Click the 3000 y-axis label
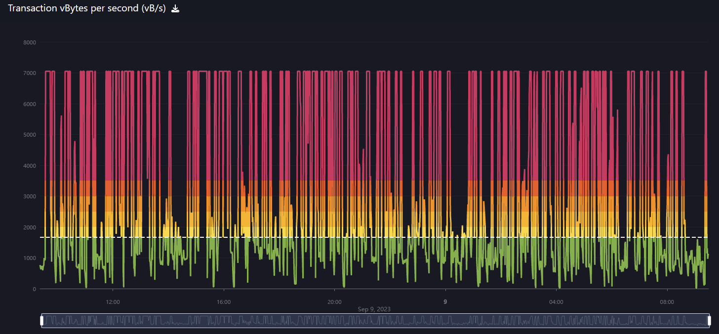719x334 pixels. coord(30,196)
